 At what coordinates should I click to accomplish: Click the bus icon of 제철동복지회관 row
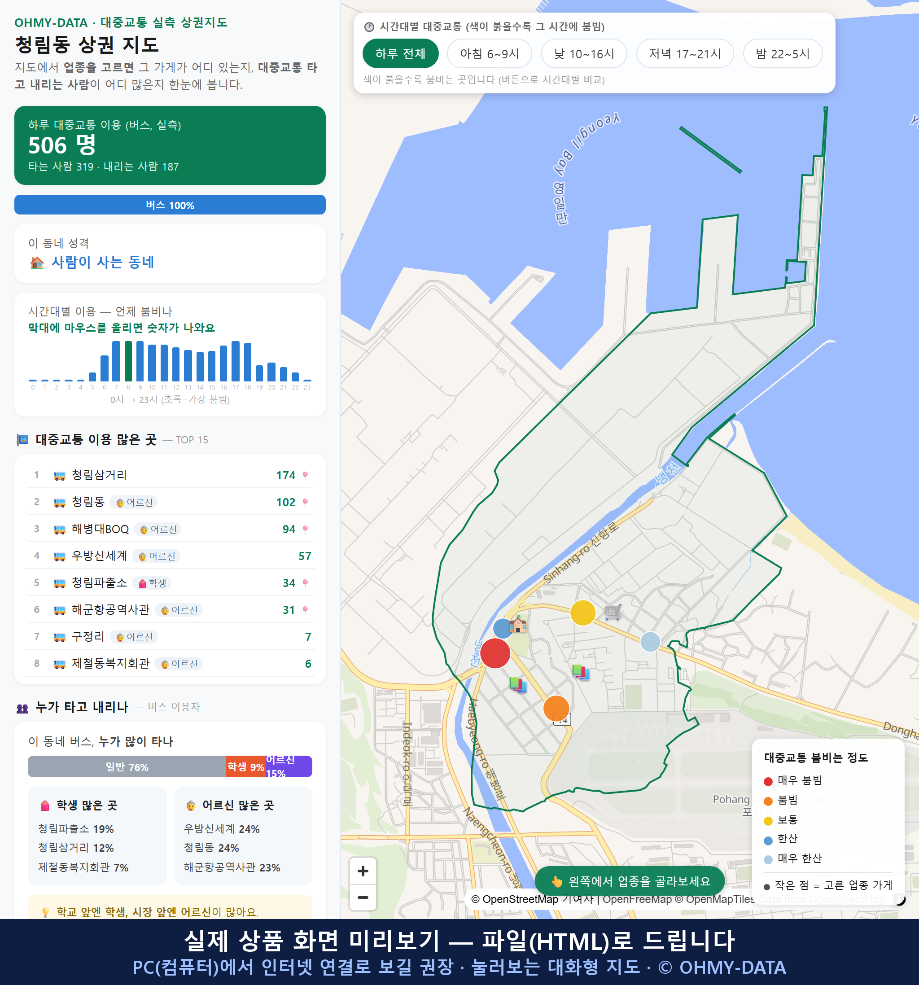tap(59, 665)
